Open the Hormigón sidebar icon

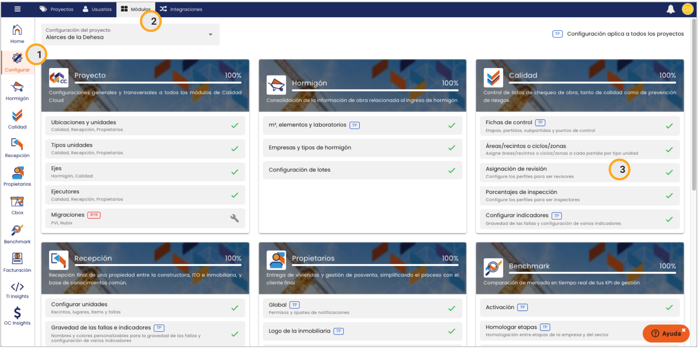click(x=17, y=91)
